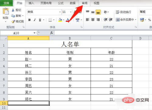Screen dimensions: 152x110
Task: Select column C header
Action: (111, 38)
